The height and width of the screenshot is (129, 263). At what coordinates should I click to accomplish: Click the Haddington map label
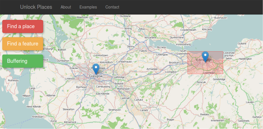coord(245,59)
